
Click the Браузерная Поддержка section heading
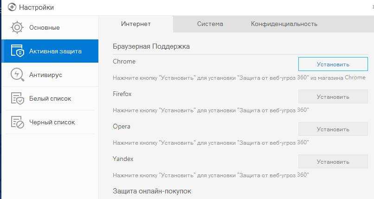(151, 46)
